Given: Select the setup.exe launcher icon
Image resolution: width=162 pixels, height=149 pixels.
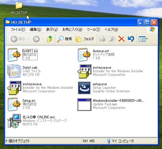Looking at the screenshot, I should 84,88.
